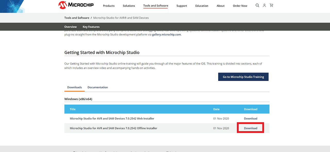The height and width of the screenshot is (152, 330).
Task: Open the About dropdown
Action: point(220,6)
